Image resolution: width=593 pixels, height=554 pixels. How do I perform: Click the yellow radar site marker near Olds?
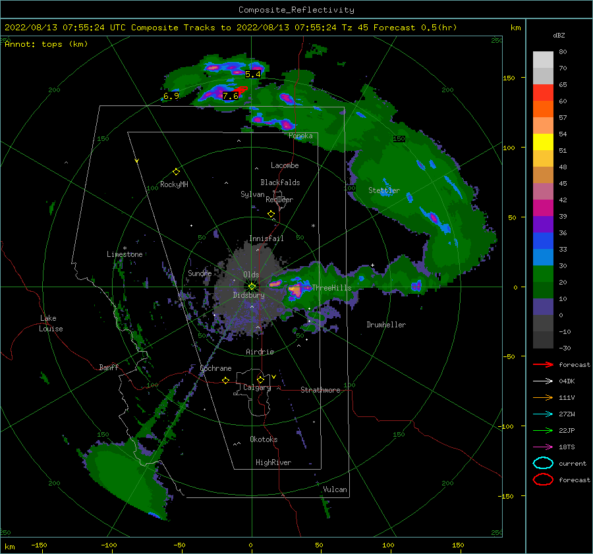click(x=252, y=287)
